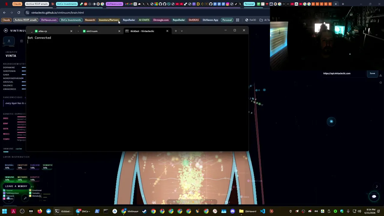This screenshot has height=216, width=384.
Task: Click the Emotional legend color swatch
Action: [x=30, y=190]
